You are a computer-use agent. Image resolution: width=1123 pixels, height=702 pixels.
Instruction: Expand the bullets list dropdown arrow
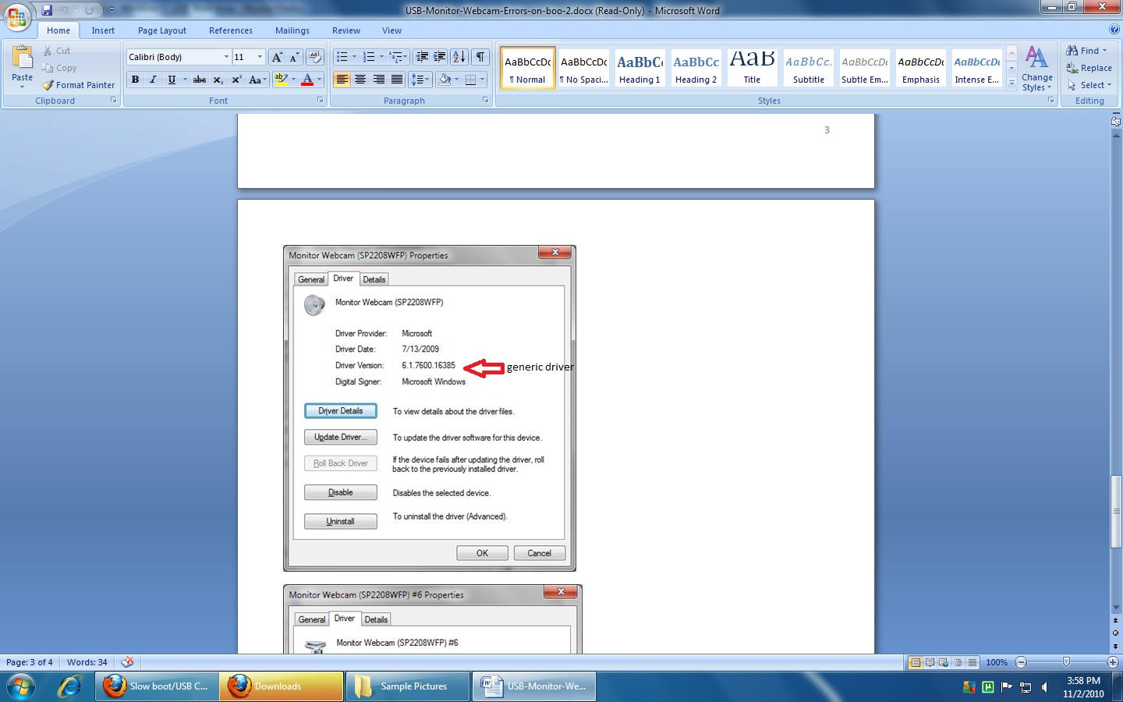[x=354, y=57]
